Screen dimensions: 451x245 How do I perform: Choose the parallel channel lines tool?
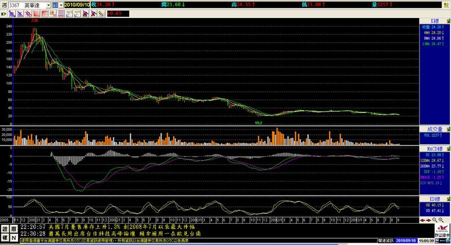point(28,13)
